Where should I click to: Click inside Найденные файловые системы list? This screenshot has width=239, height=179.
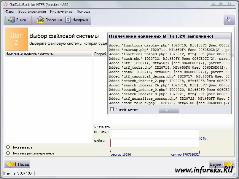[x=48, y=98]
